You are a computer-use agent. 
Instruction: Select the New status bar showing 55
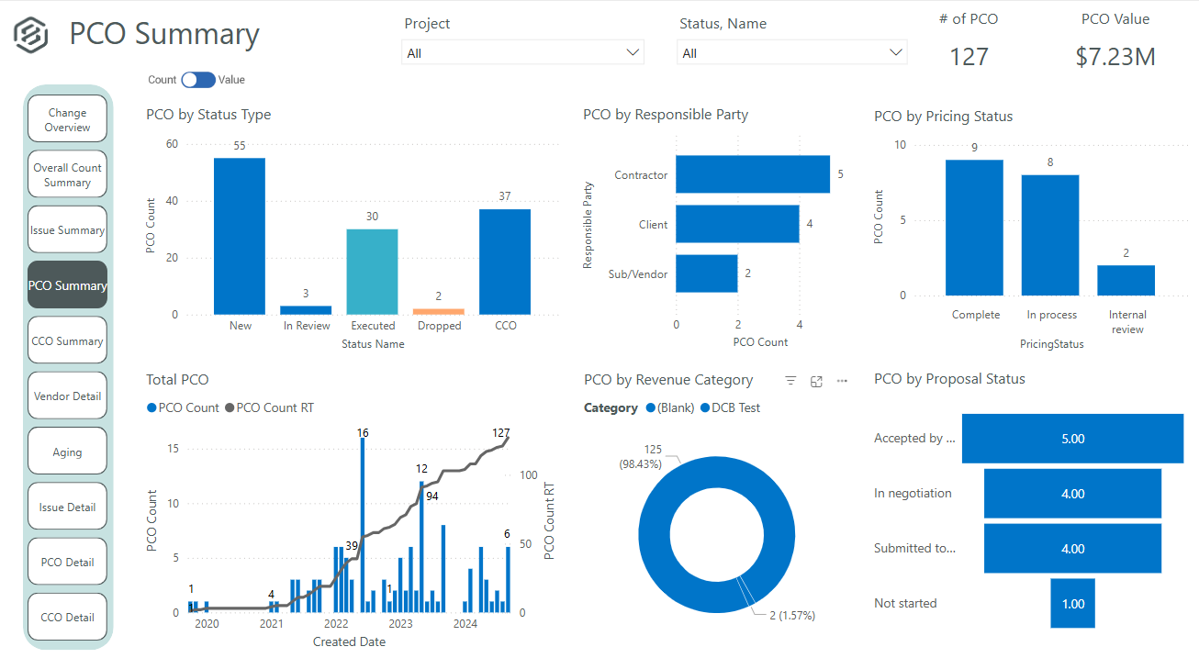[240, 236]
